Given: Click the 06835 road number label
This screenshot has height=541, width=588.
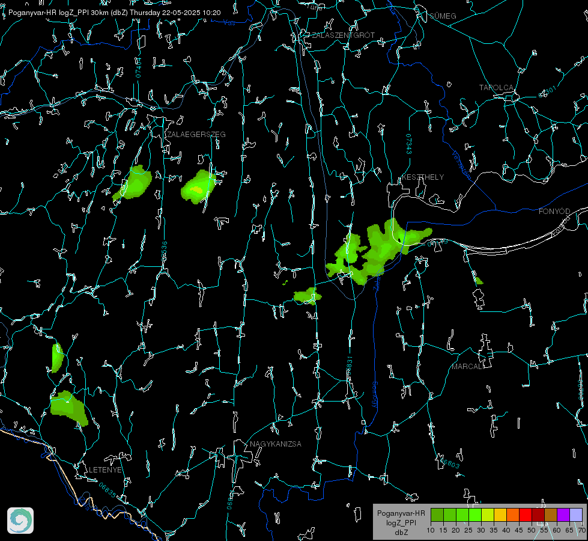Looking at the screenshot, I should point(108,491).
